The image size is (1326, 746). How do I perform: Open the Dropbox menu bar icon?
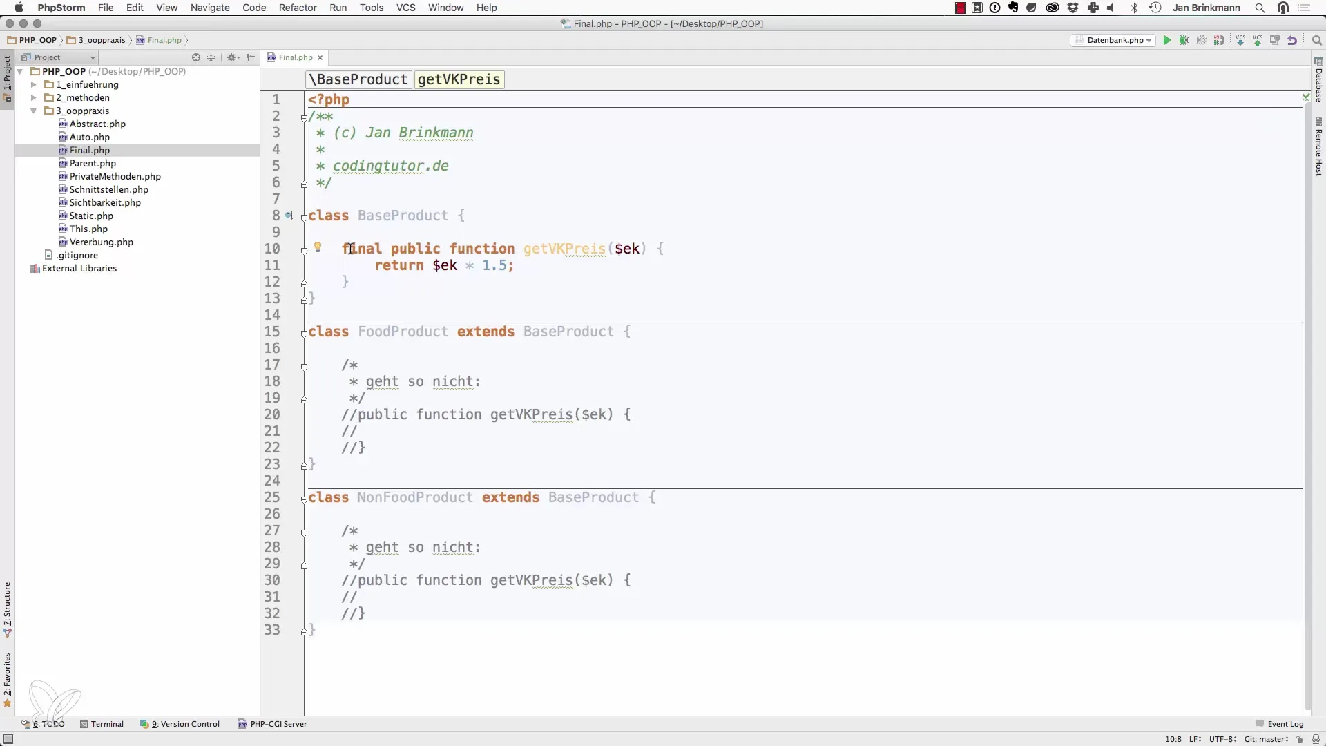[1073, 8]
